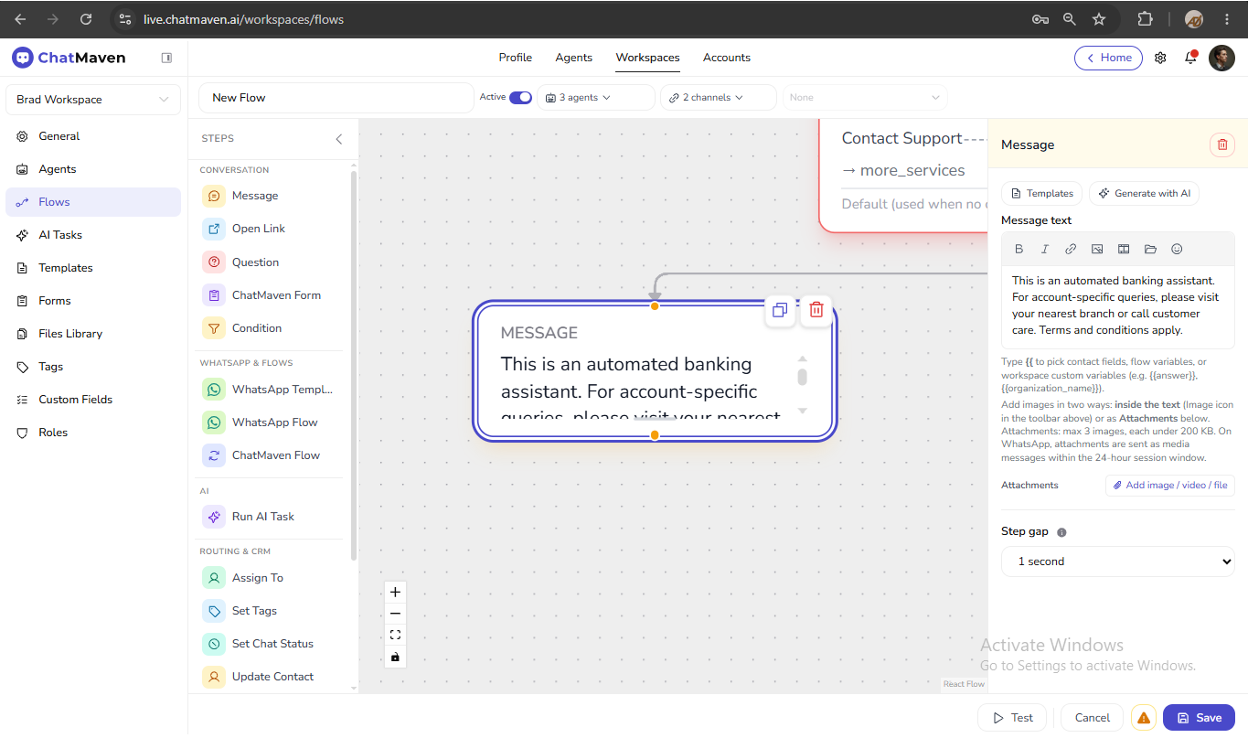The height and width of the screenshot is (738, 1248).
Task: Click Generate with AI button
Action: click(x=1144, y=193)
